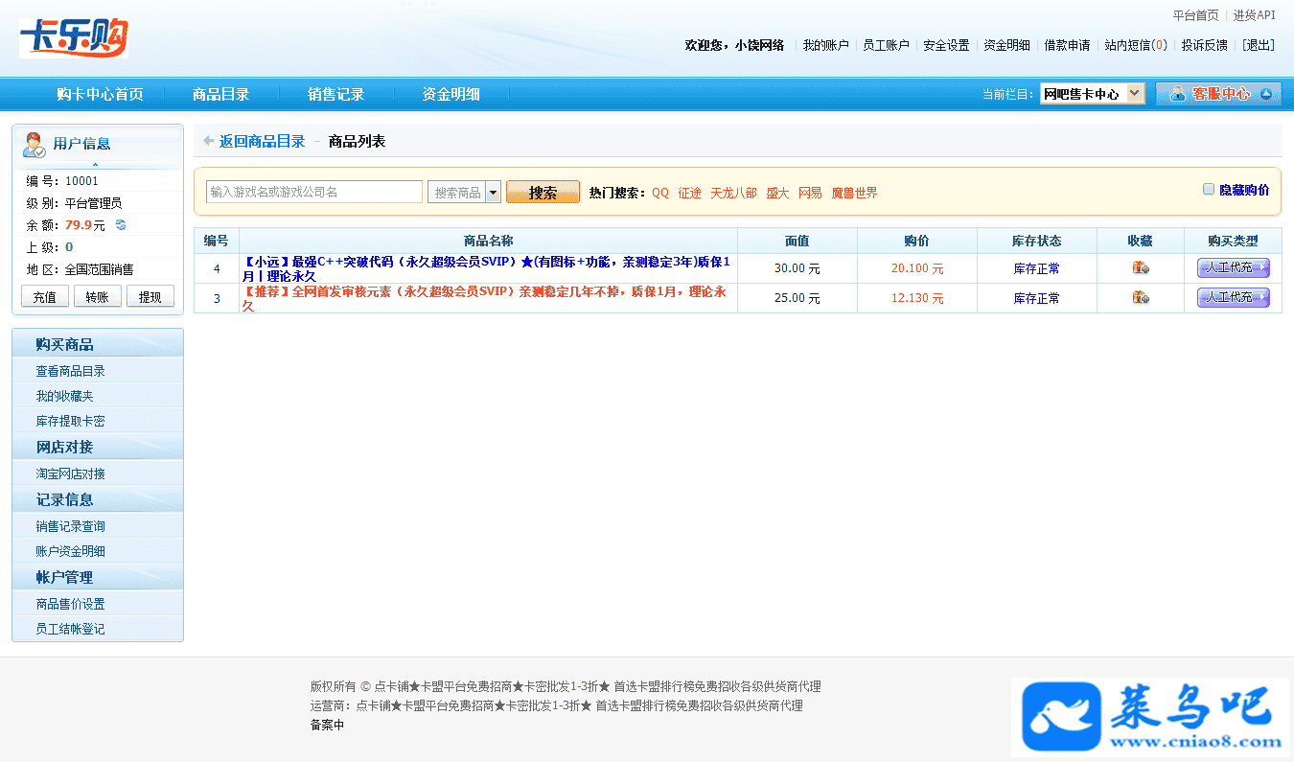Viewport: 1294px width, 762px height.
Task: Click the back arrow before 返回商品目录
Action: click(208, 142)
